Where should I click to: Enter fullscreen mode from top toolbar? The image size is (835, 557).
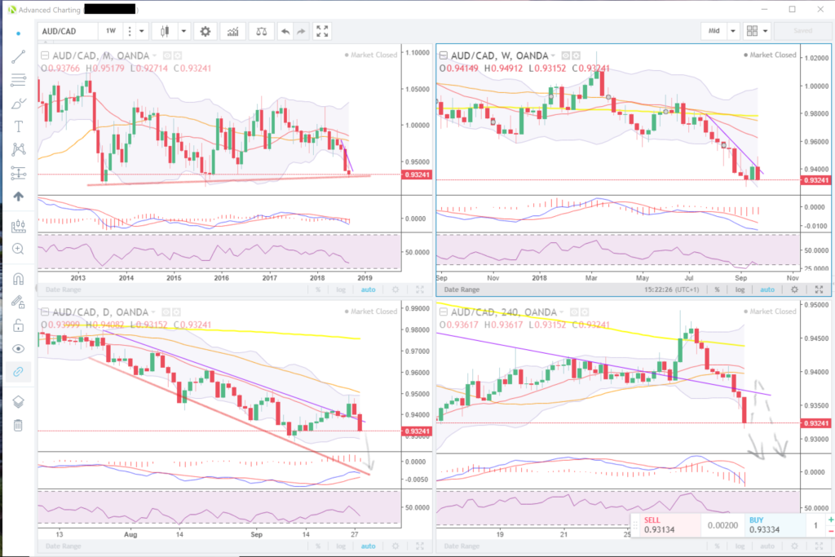click(322, 31)
